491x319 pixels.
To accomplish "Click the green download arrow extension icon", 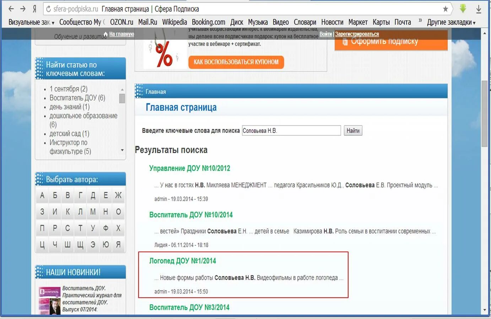I will pyautogui.click(x=463, y=9).
